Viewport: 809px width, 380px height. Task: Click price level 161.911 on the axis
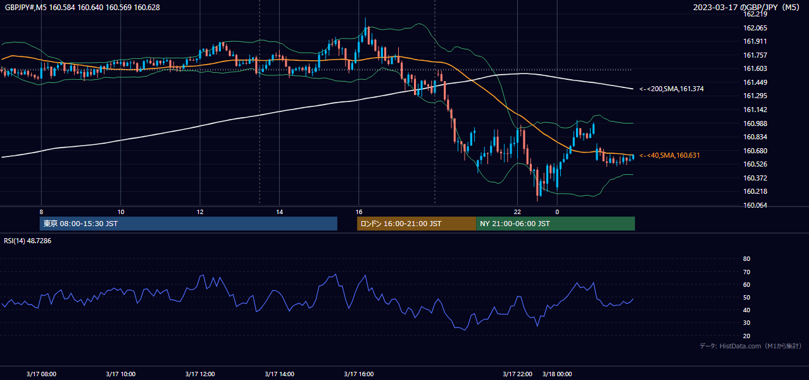(755, 42)
